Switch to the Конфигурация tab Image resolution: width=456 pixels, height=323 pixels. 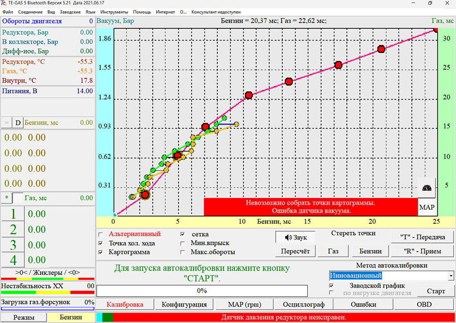tap(184, 304)
